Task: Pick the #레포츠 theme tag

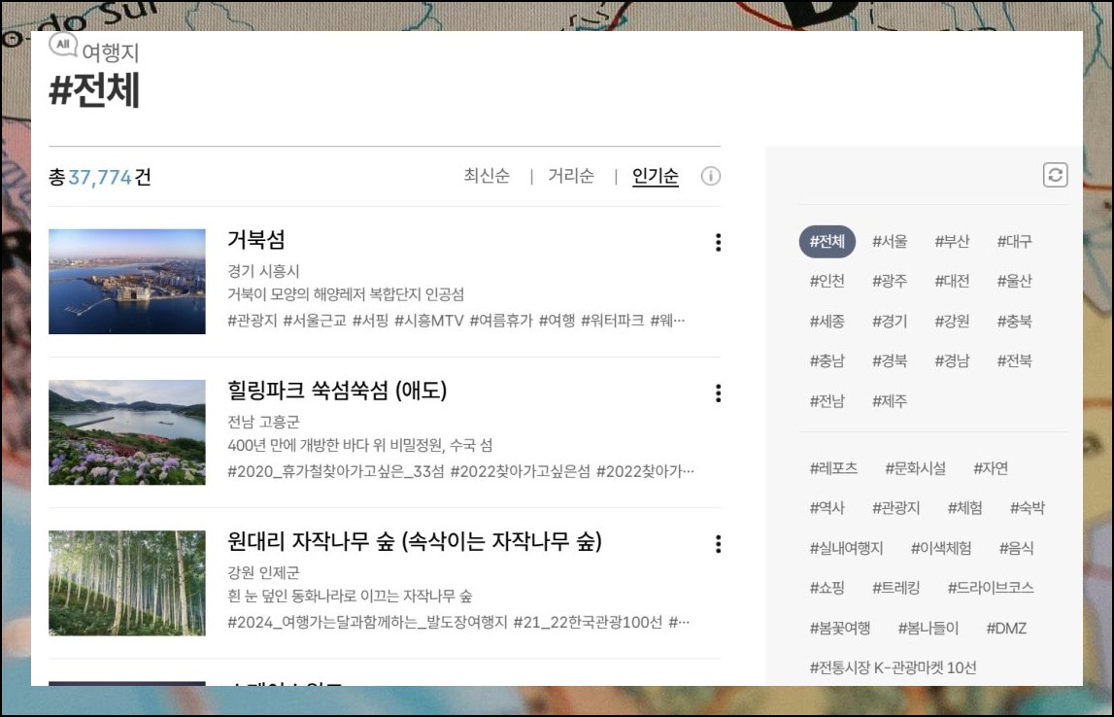Action: (833, 468)
